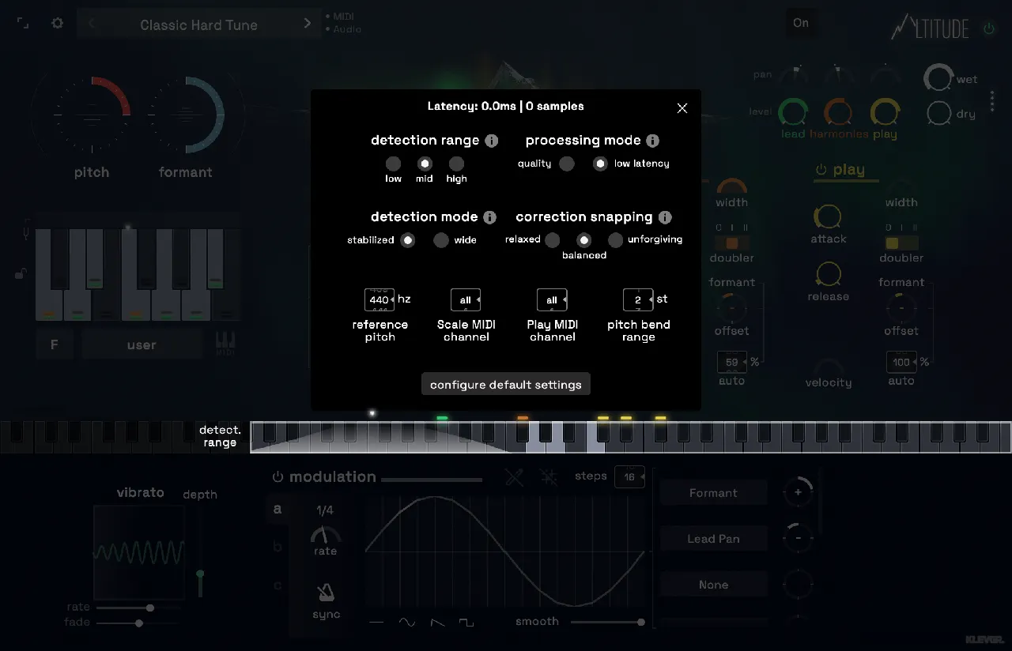Select balanced correction snapping

click(583, 239)
